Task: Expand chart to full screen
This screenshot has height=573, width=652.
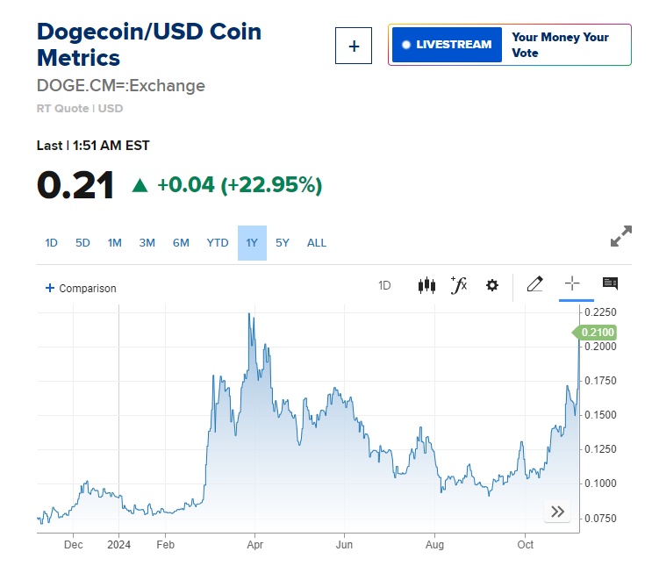Action: pyautogui.click(x=620, y=237)
